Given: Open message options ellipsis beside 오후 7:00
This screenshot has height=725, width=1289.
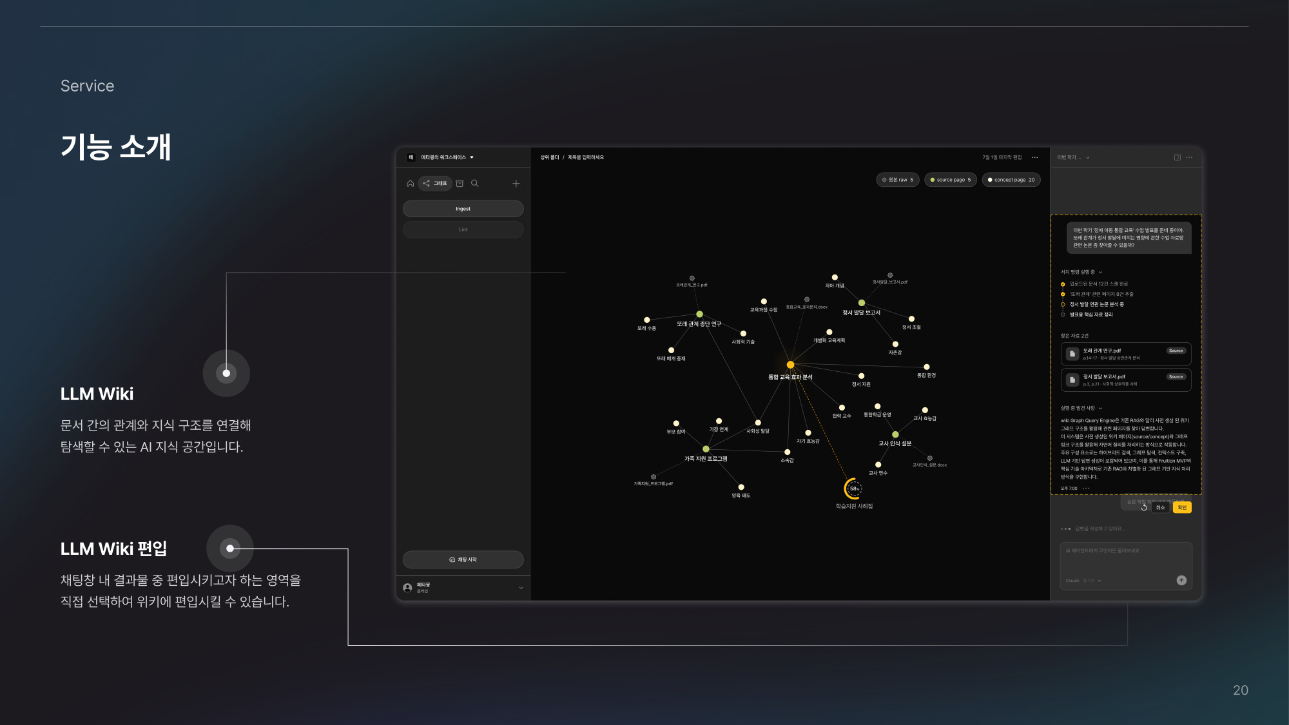Looking at the screenshot, I should pyautogui.click(x=1086, y=488).
